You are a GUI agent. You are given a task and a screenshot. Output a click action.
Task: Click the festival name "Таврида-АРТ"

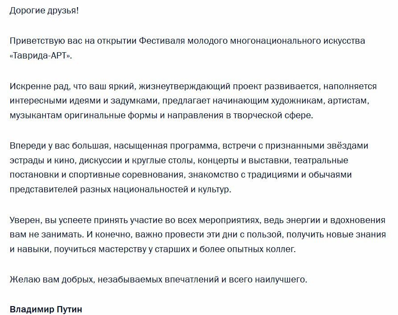[40, 56]
